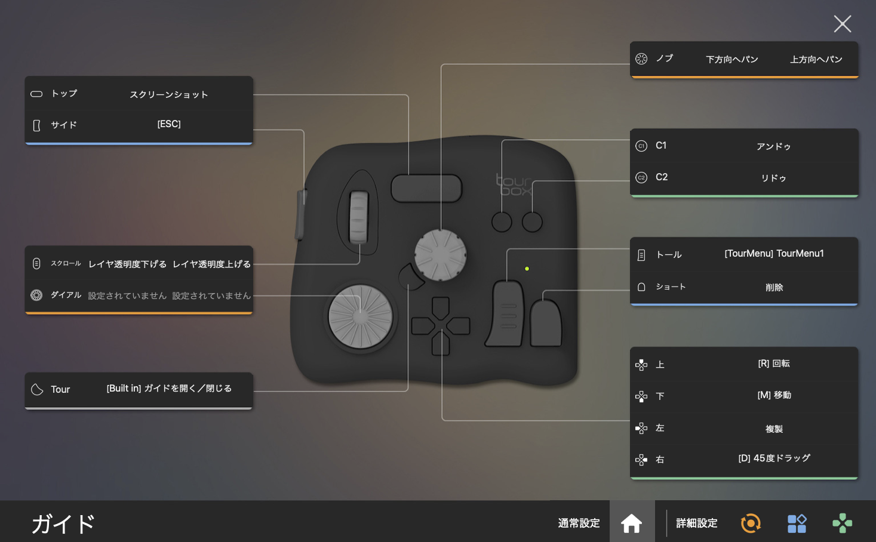Click the center knob on the device image
876x542 pixels.
pos(441,255)
